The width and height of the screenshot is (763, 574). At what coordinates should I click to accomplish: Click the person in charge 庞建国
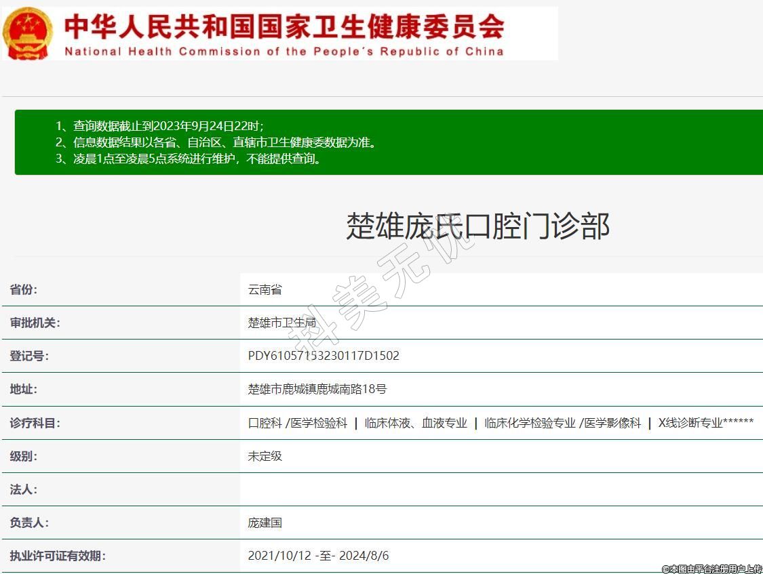click(265, 522)
